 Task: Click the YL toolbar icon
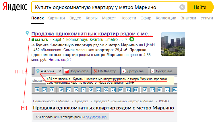click(x=69, y=90)
